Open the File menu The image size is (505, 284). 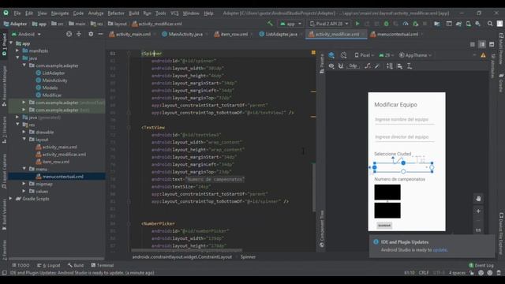[x=17, y=13]
